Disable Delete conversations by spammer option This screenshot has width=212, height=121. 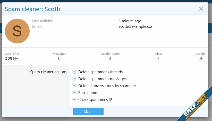tap(74, 86)
